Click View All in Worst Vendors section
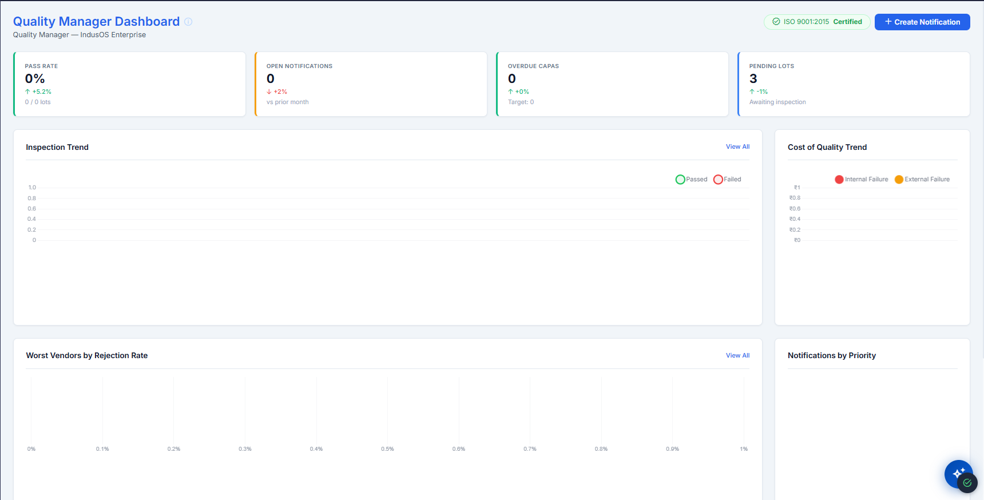This screenshot has height=500, width=984. pos(737,355)
